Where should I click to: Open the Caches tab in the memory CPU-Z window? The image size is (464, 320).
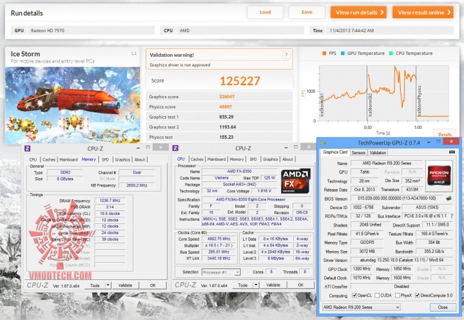(49, 159)
